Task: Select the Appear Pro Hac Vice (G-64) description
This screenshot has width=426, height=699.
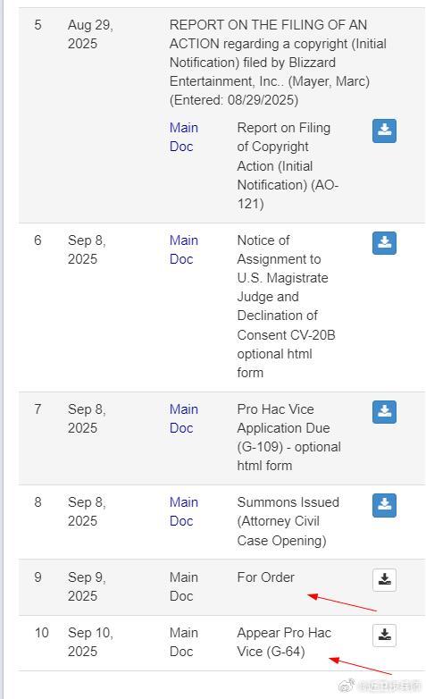Action: pos(284,642)
